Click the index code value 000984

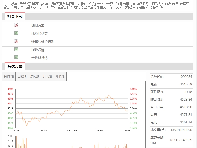186,77
